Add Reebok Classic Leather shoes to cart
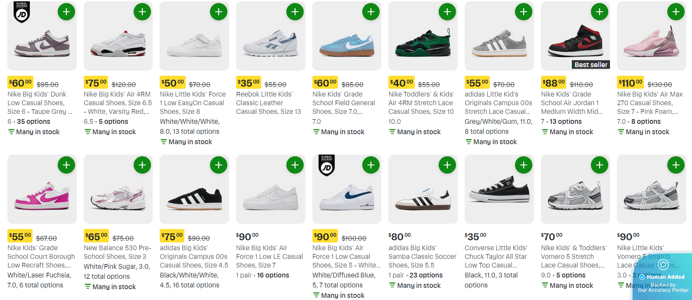 295,12
